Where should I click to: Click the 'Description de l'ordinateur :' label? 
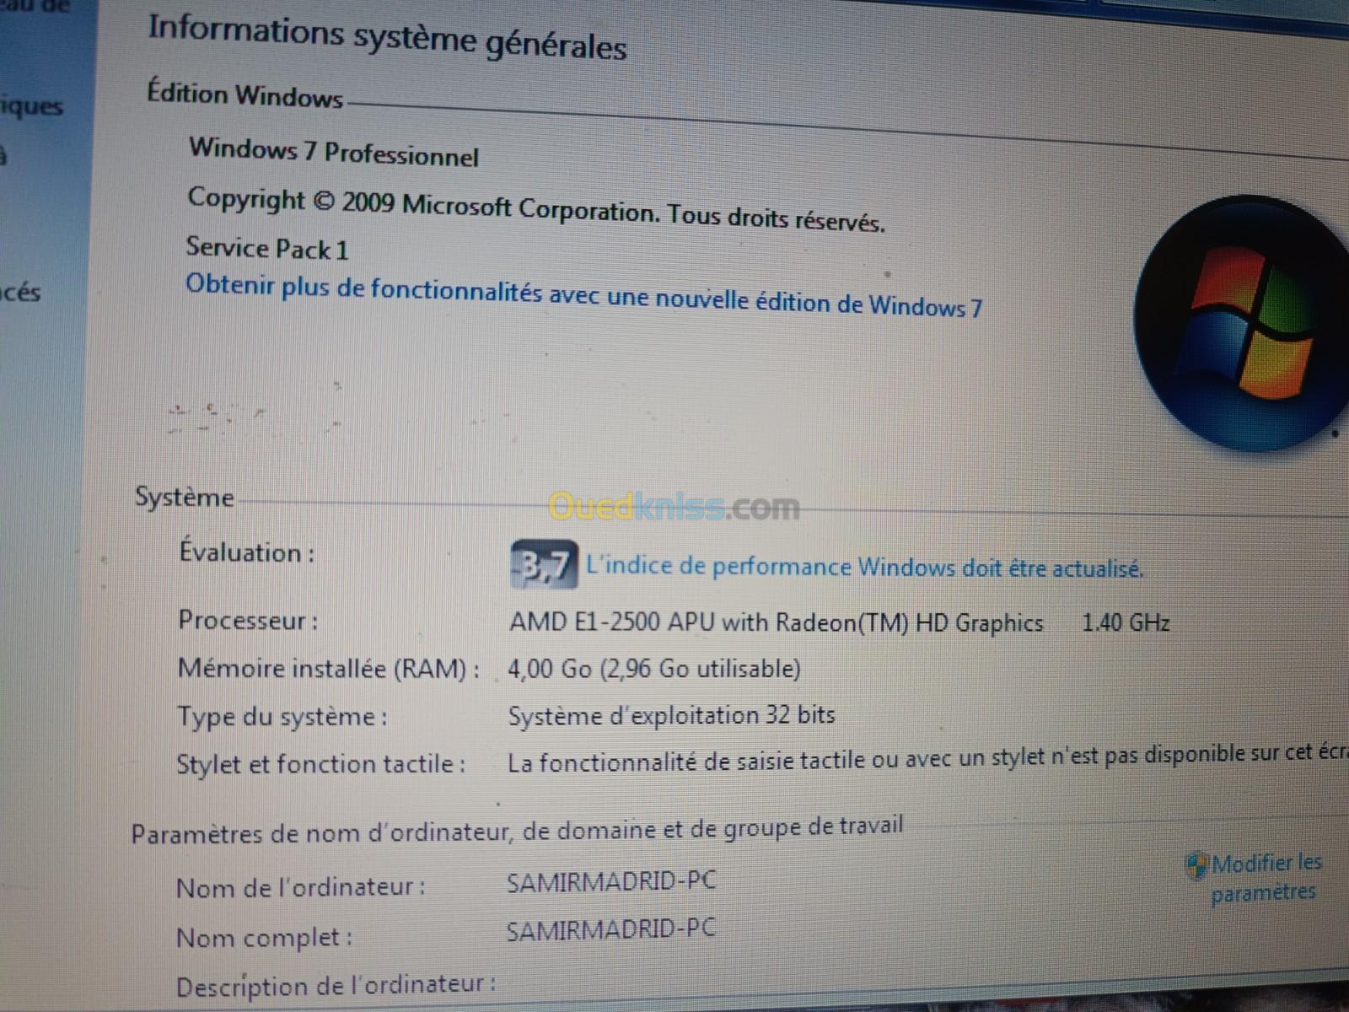point(336,985)
